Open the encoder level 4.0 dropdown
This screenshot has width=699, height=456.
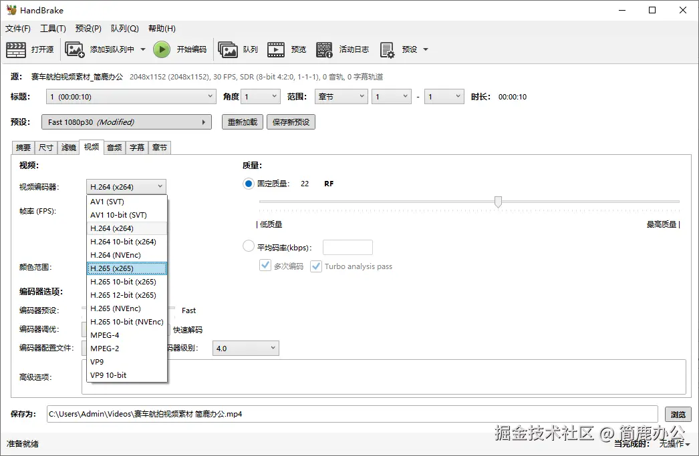pos(246,349)
